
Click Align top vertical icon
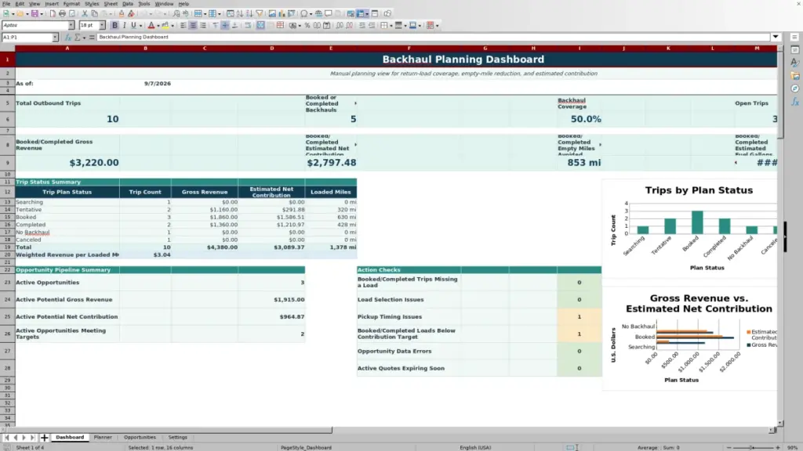[x=216, y=25]
